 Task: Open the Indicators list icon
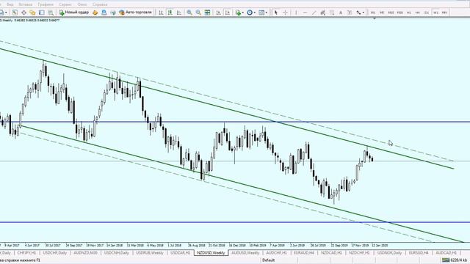pos(238,12)
